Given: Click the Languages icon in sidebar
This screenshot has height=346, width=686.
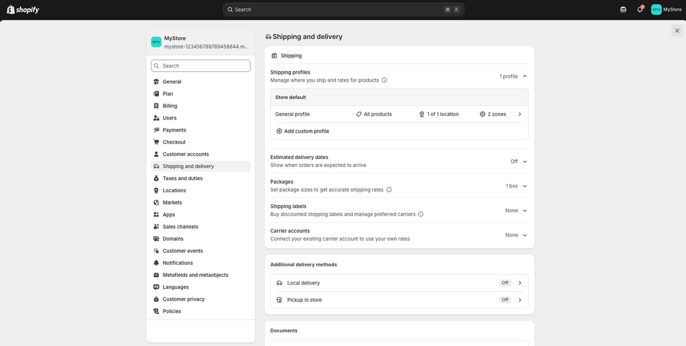Looking at the screenshot, I should point(157,287).
